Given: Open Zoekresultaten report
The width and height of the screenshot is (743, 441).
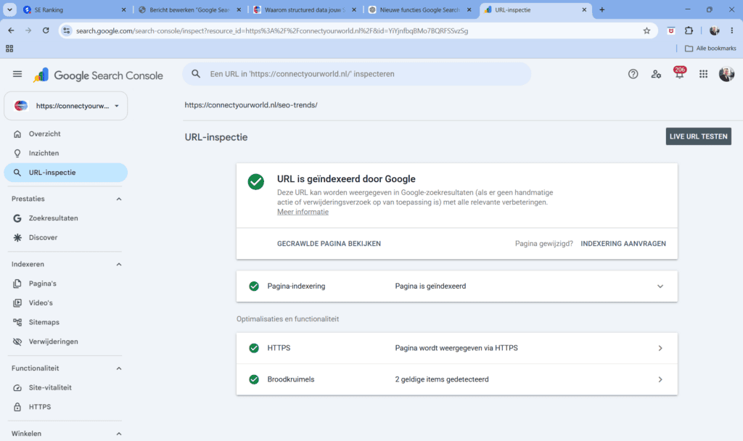Looking at the screenshot, I should click(x=66, y=218).
